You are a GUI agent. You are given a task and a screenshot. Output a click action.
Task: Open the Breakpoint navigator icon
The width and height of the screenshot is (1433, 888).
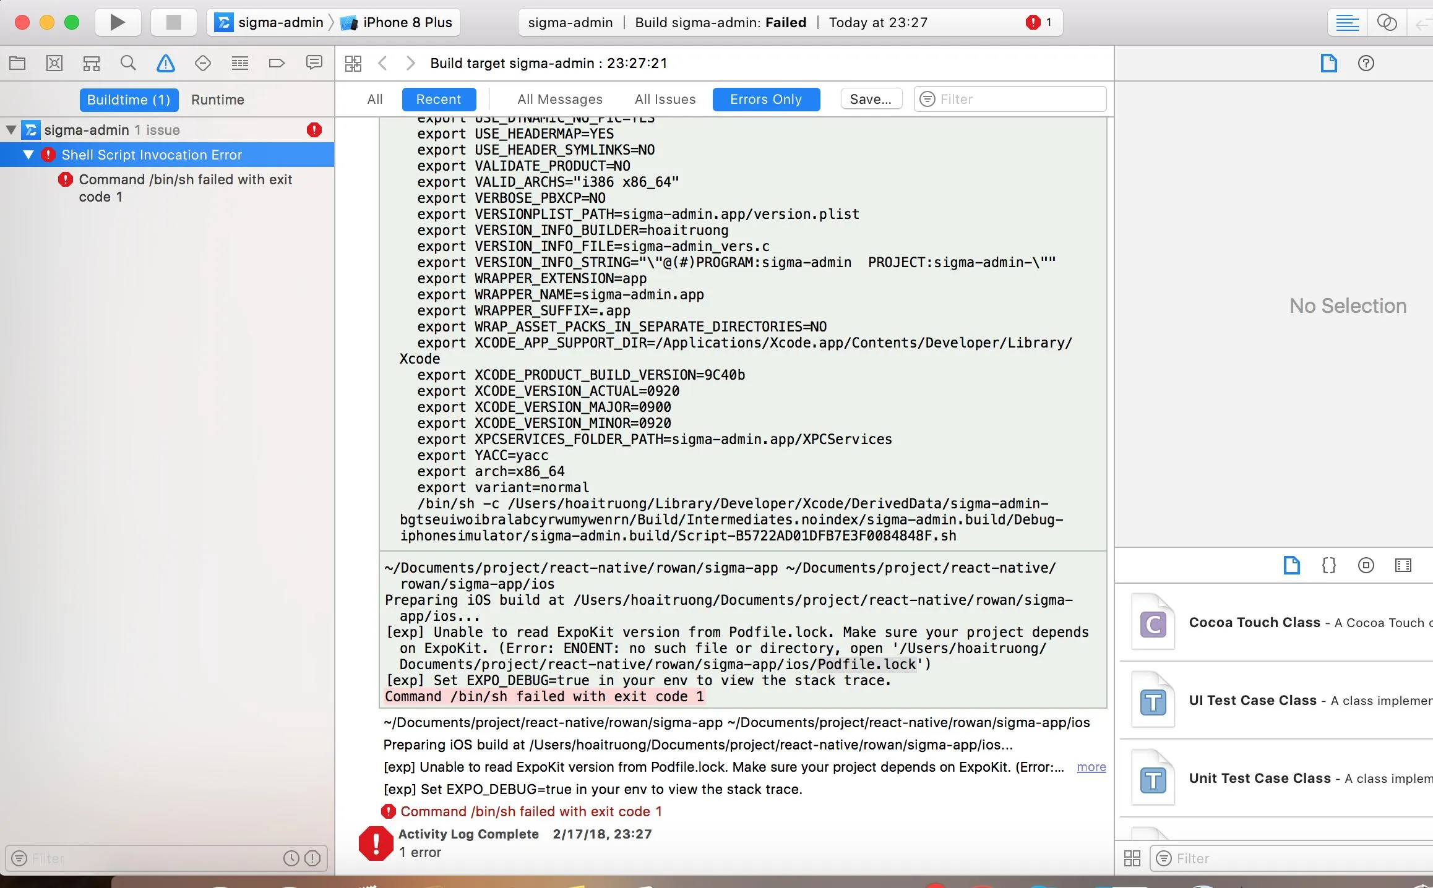click(277, 63)
